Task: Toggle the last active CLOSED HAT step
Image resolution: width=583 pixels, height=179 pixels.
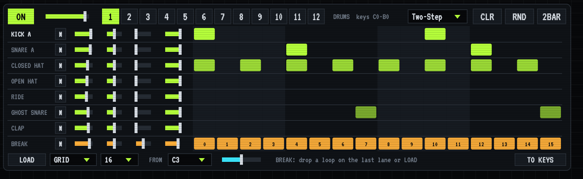Action: click(527, 65)
